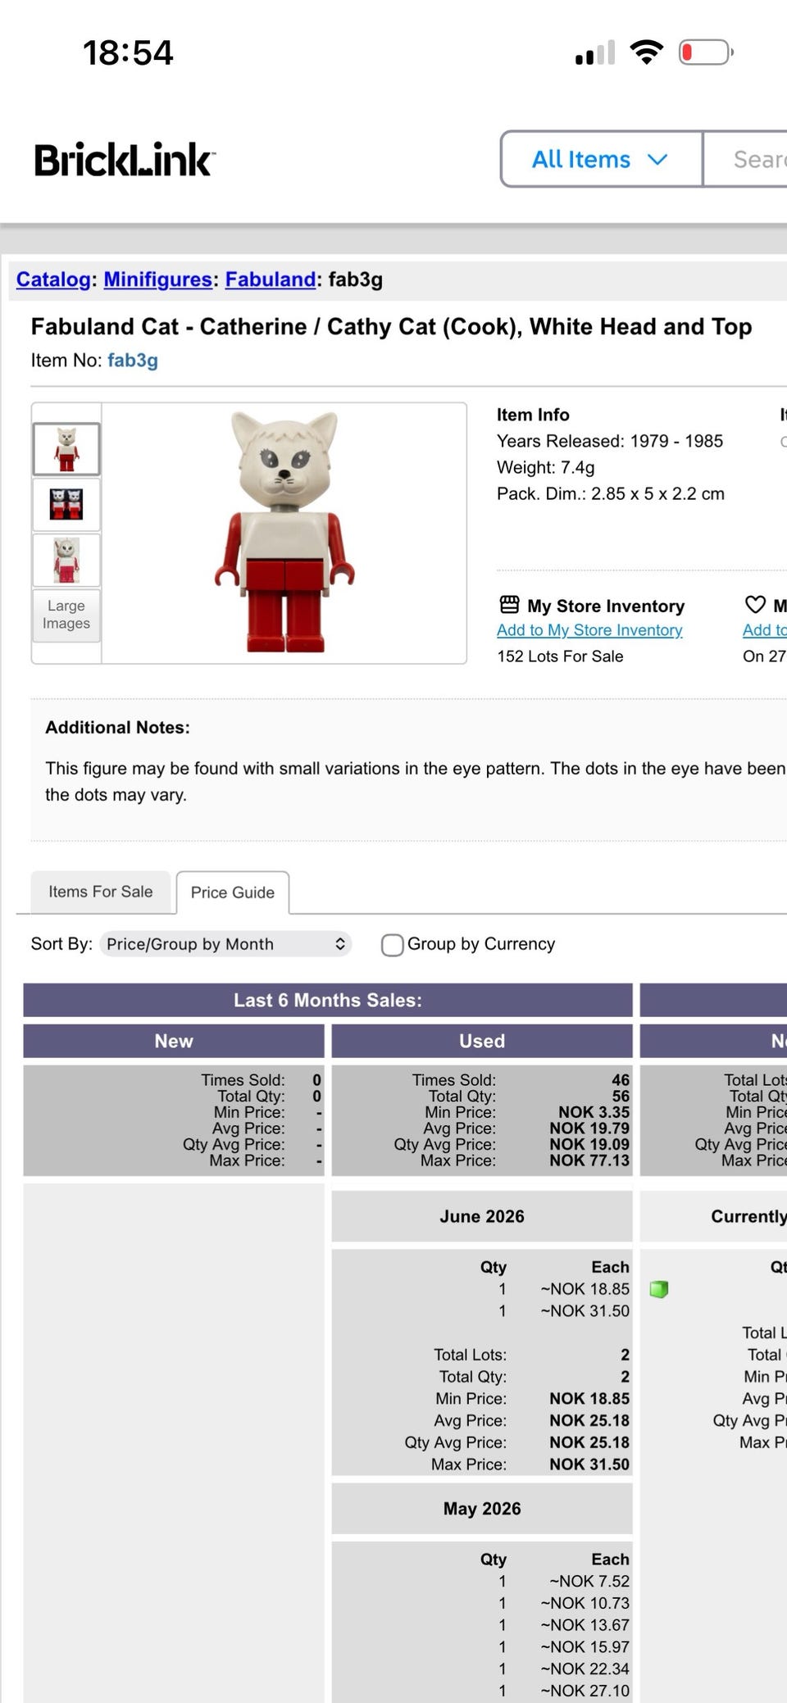Select the third cat figure thumbnail
The width and height of the screenshot is (787, 1703).
click(x=66, y=561)
